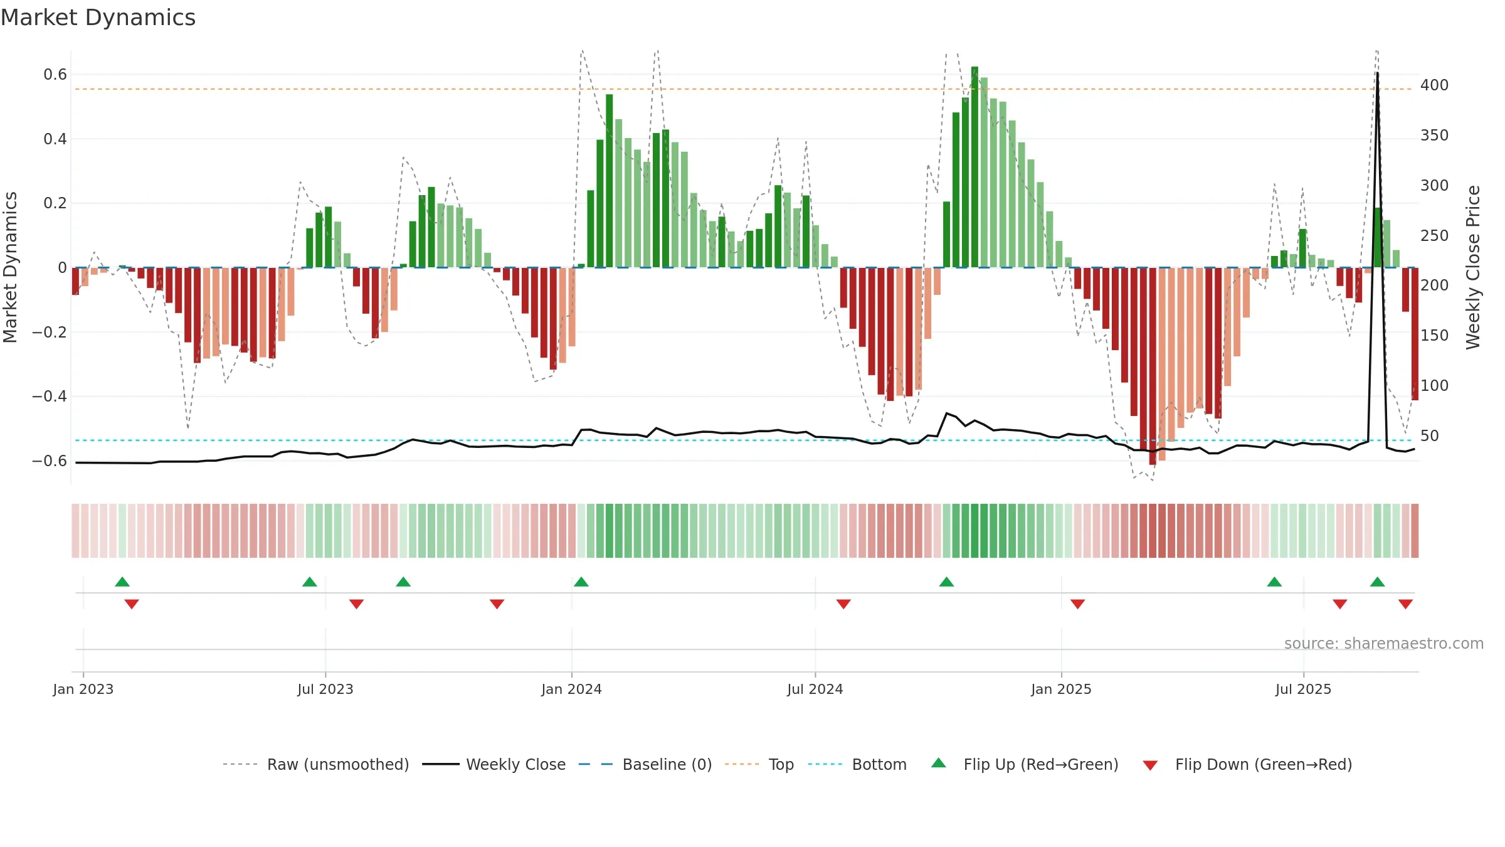Click the 250 right axis price label

tap(1435, 236)
